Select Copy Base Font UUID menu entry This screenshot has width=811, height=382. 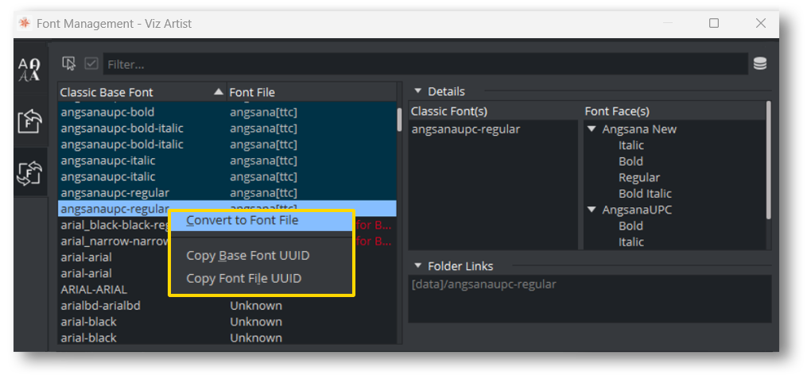pos(247,256)
